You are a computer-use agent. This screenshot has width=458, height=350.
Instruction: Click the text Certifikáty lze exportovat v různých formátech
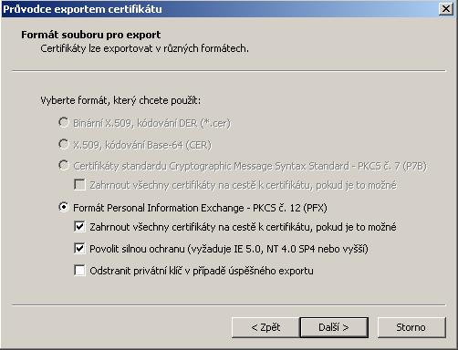point(144,48)
